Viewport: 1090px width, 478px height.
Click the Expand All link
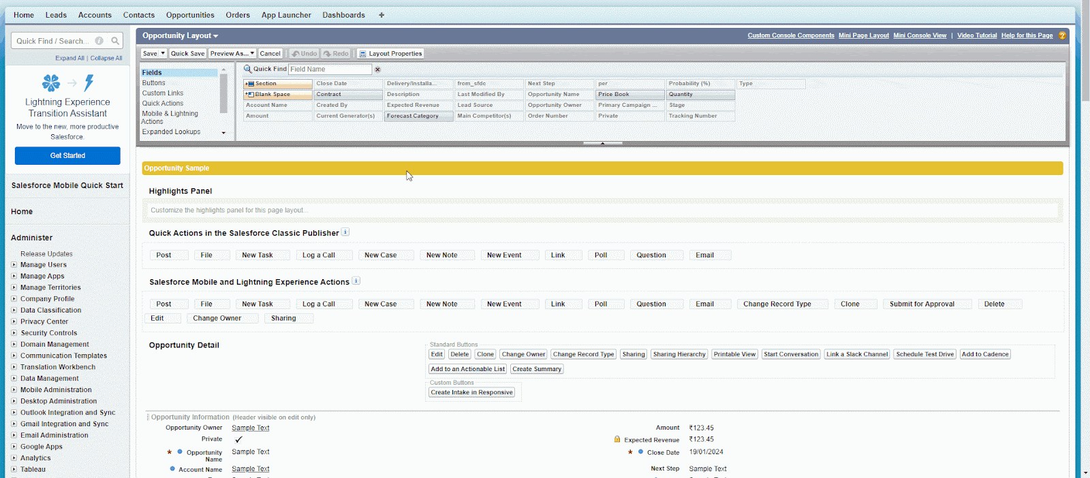pos(70,58)
